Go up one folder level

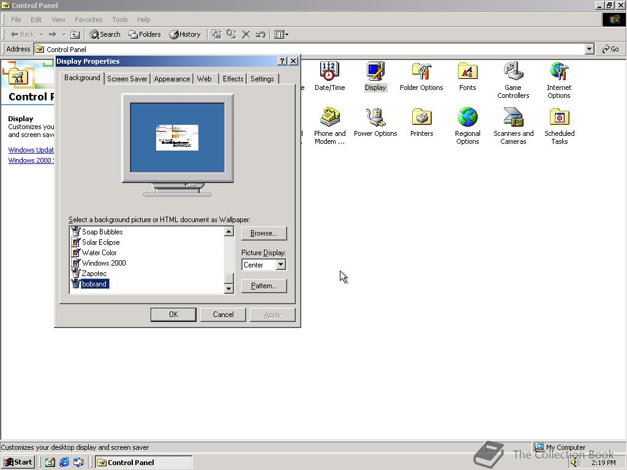pos(75,34)
